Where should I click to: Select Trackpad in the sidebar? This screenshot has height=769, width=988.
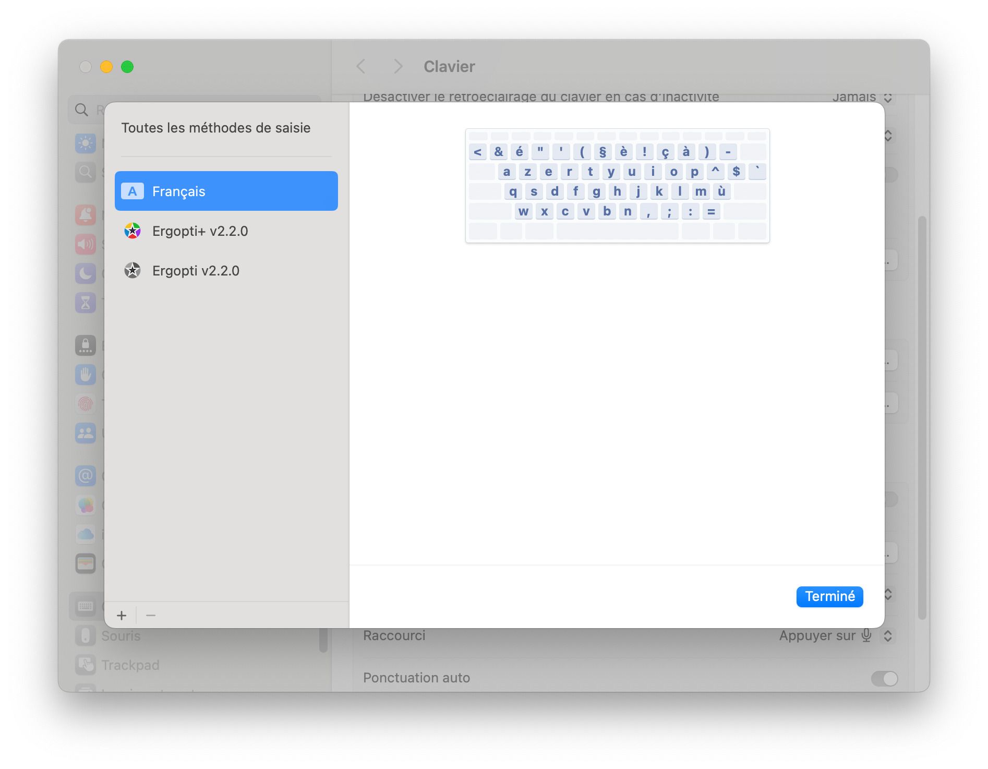[130, 665]
